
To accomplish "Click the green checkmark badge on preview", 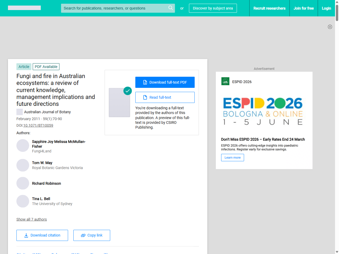I will click(x=128, y=91).
